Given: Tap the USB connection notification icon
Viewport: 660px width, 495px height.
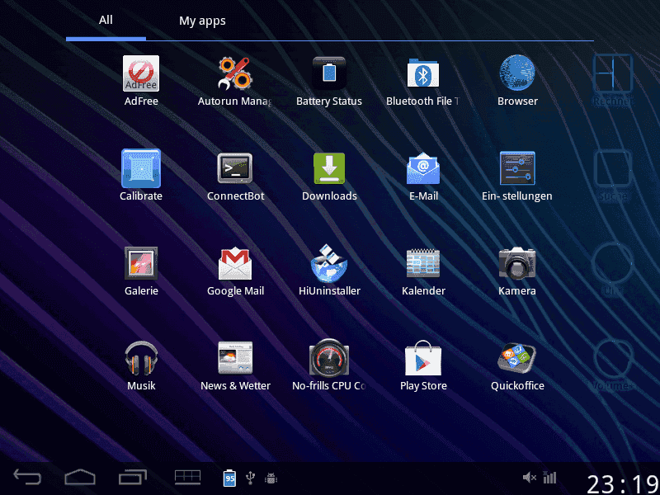Looking at the screenshot, I should tap(251, 478).
